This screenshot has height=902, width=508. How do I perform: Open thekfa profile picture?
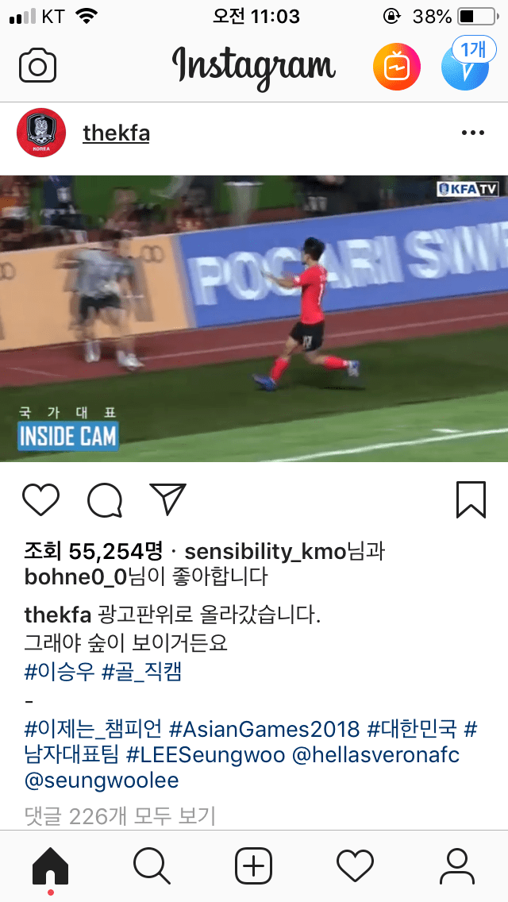(41, 133)
